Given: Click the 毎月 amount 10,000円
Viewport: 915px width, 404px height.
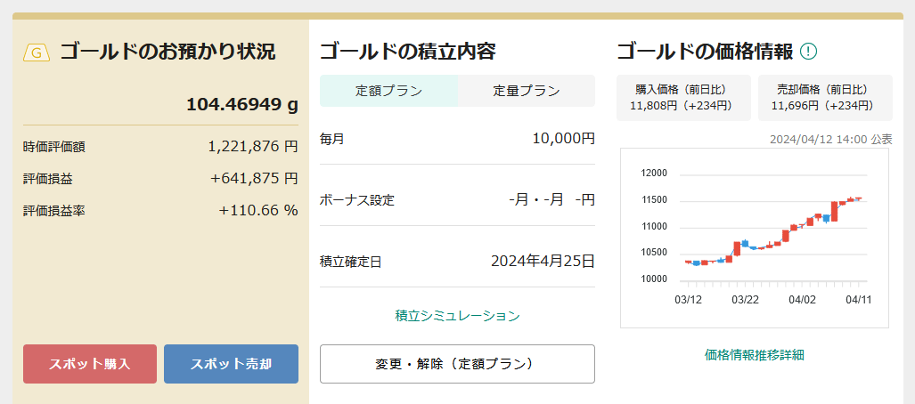Looking at the screenshot, I should (x=563, y=138).
